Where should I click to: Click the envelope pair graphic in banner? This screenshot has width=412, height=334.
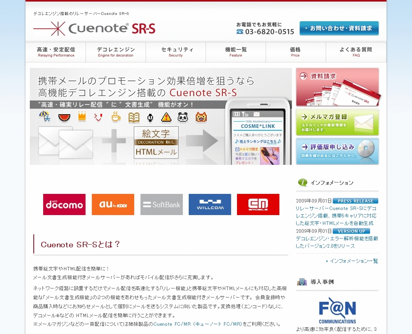66,142
